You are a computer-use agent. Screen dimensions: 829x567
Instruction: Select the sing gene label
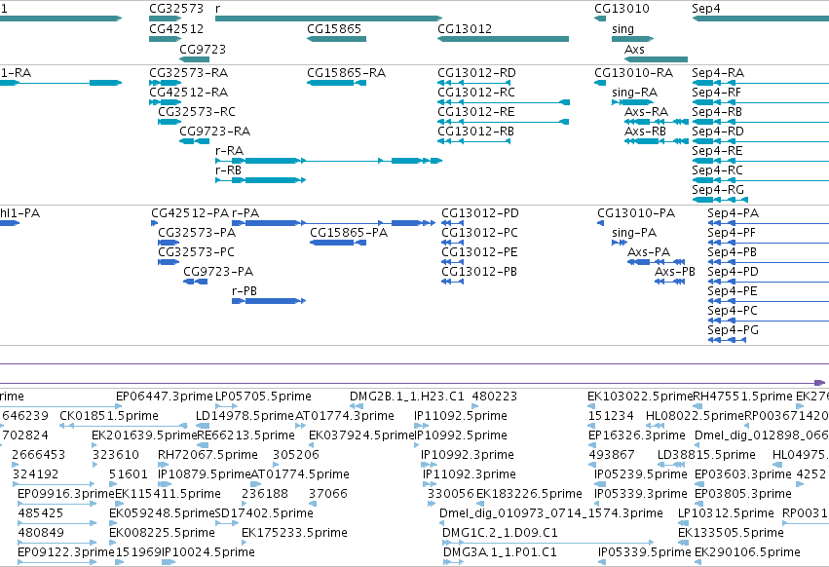[622, 29]
